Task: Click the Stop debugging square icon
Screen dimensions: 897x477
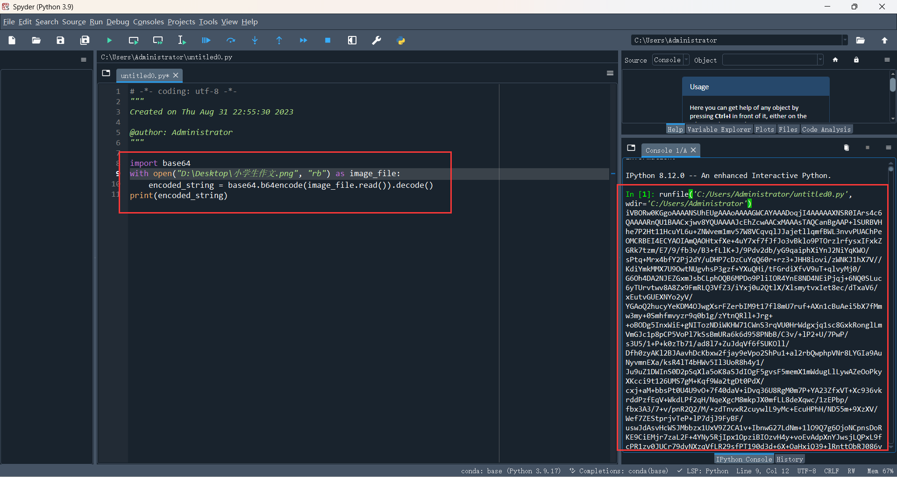Action: tap(328, 41)
